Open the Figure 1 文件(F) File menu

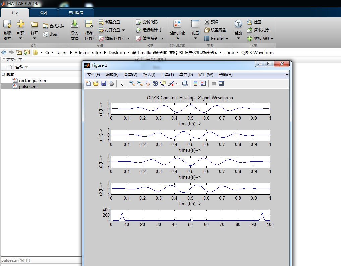pyautogui.click(x=93, y=75)
